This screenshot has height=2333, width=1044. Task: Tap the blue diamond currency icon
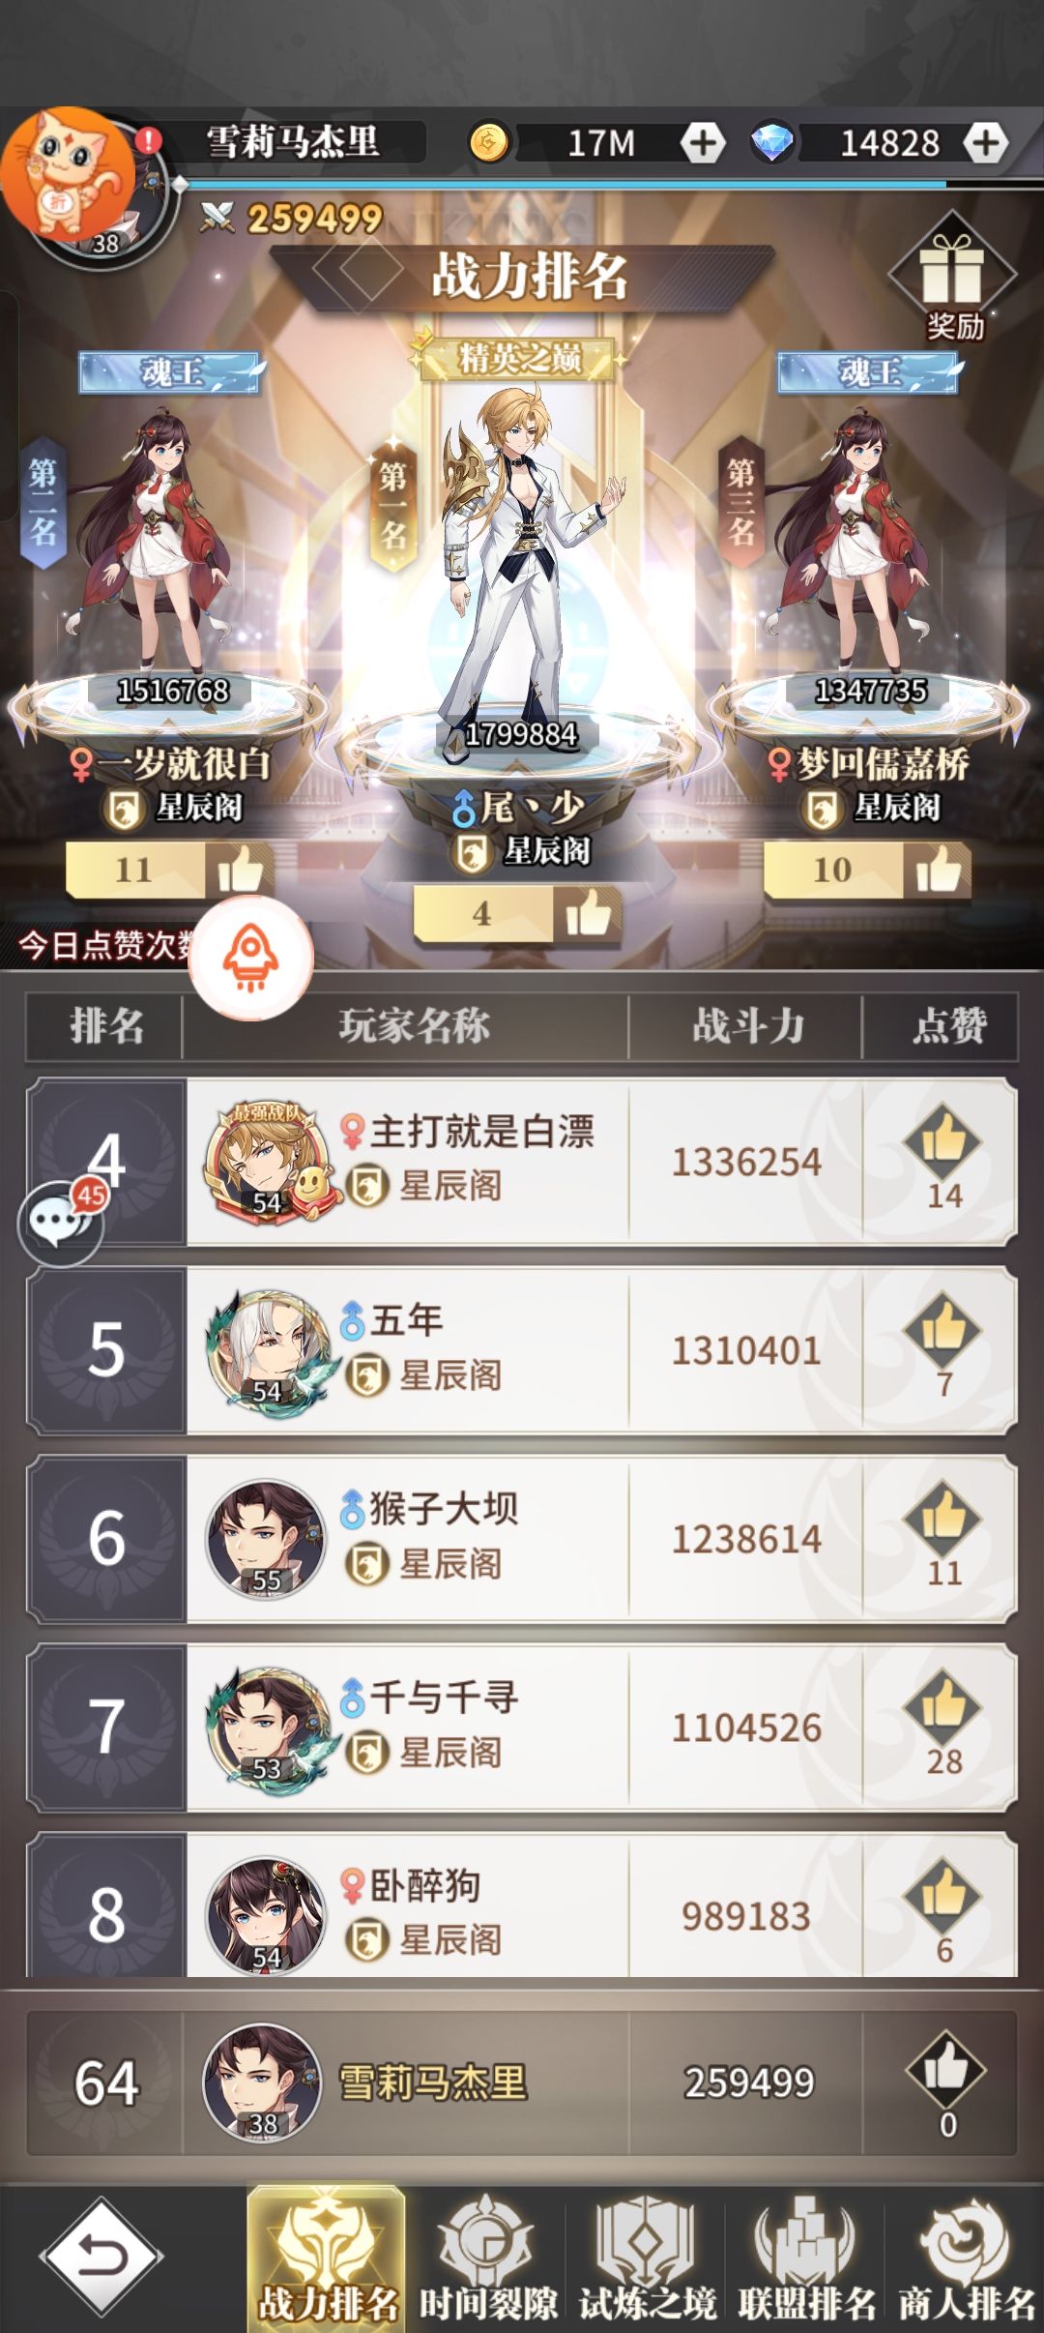click(x=772, y=143)
